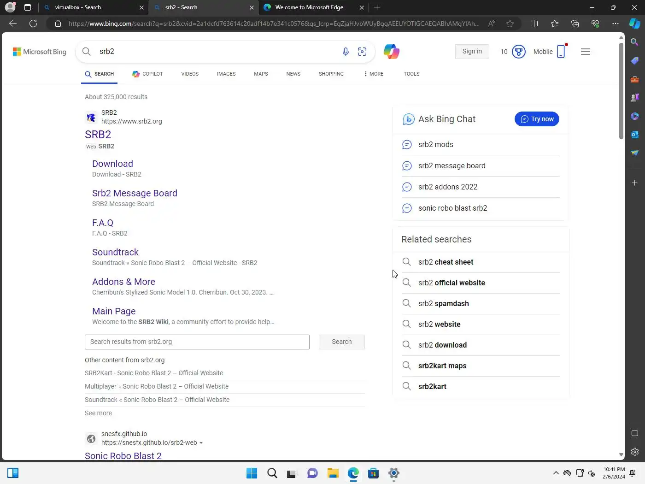
Task: Select the MAPS search tab
Action: (x=261, y=74)
